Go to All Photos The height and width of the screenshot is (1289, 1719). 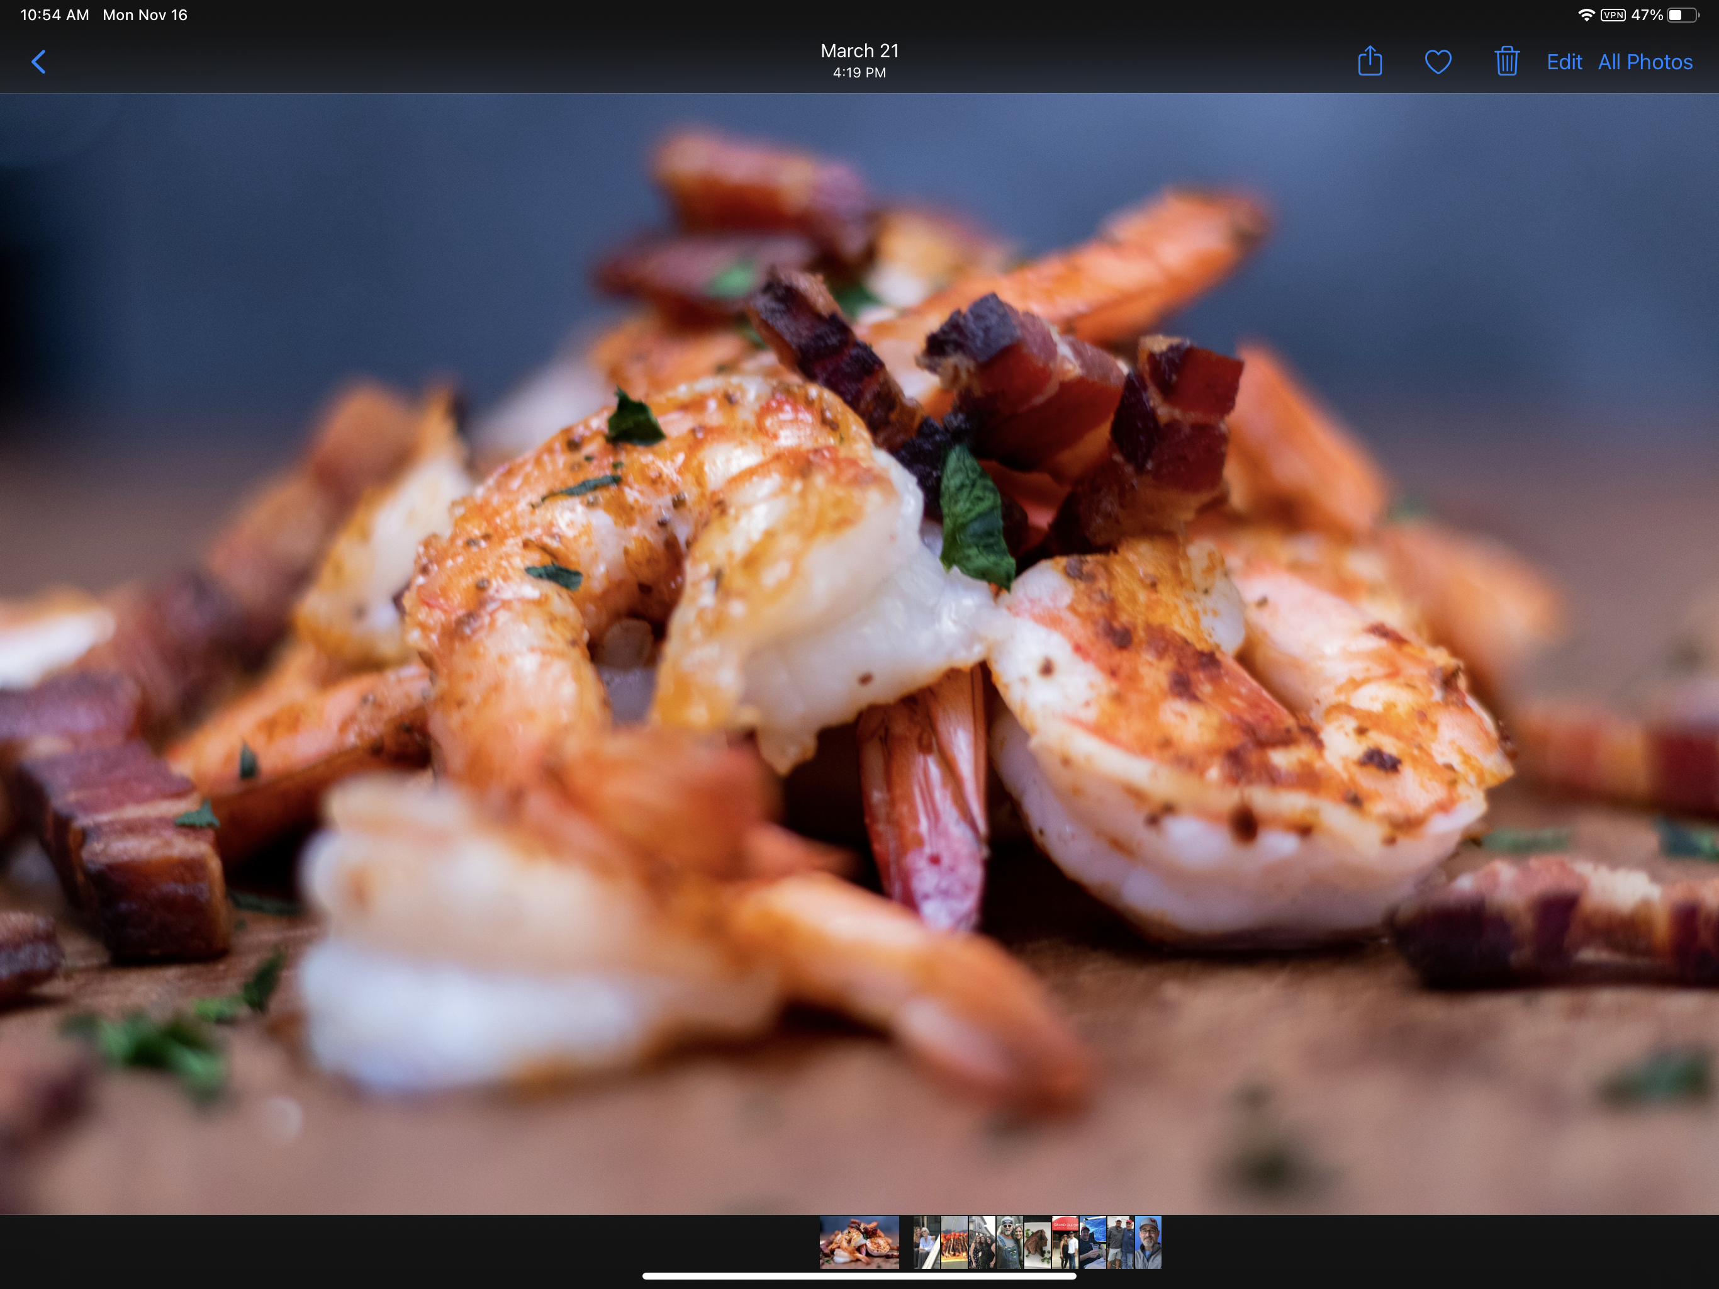1644,62
